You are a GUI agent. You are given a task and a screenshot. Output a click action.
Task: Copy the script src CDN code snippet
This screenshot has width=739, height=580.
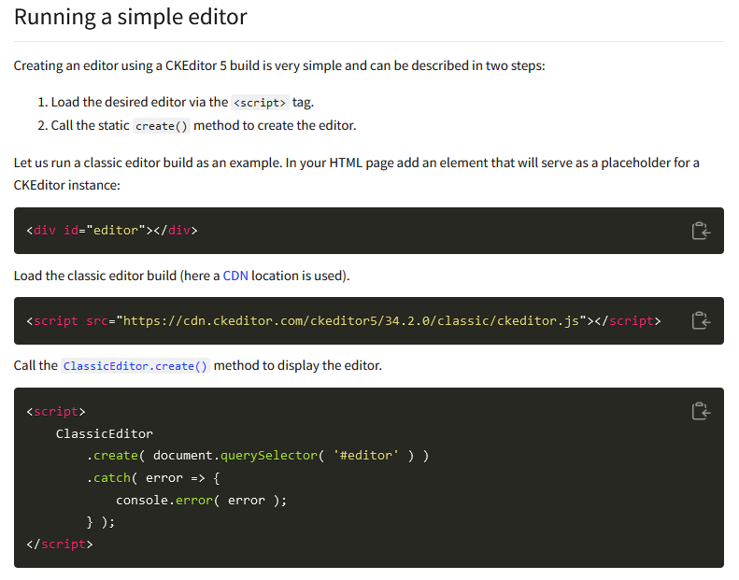point(701,321)
